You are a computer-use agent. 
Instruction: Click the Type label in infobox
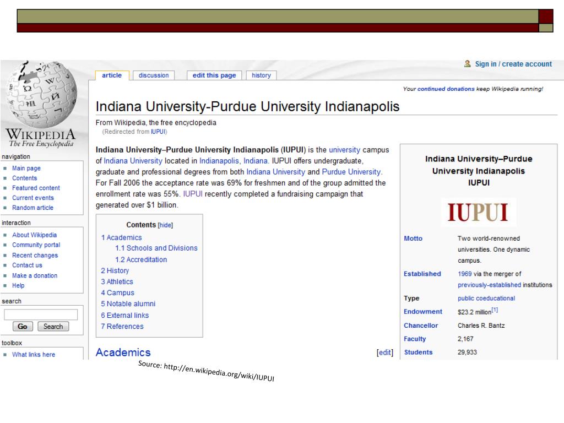click(411, 299)
